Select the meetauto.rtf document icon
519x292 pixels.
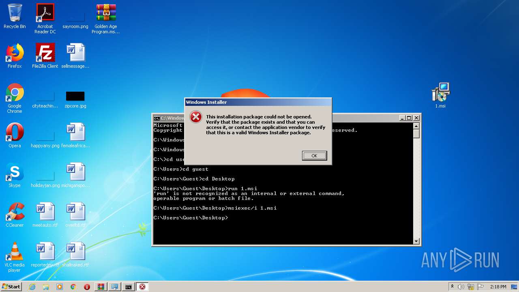coord(45,215)
